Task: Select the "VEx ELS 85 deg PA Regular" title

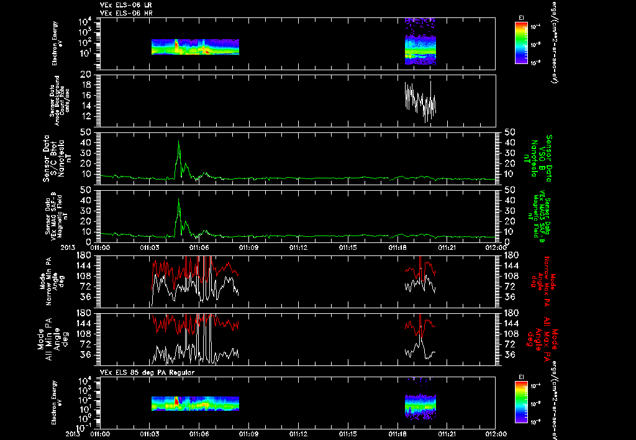Action: [x=147, y=372]
